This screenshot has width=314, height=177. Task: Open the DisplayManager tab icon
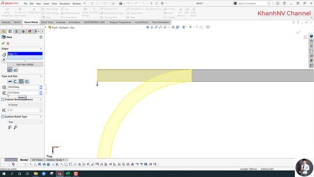tap(29, 31)
